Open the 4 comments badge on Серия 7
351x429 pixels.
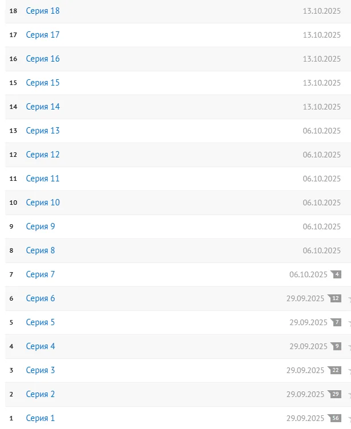[336, 274]
